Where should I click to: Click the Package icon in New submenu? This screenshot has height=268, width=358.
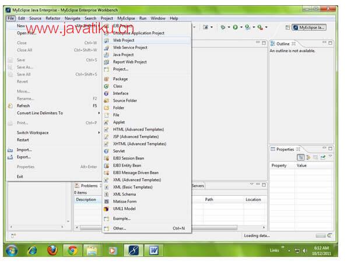click(x=106, y=79)
